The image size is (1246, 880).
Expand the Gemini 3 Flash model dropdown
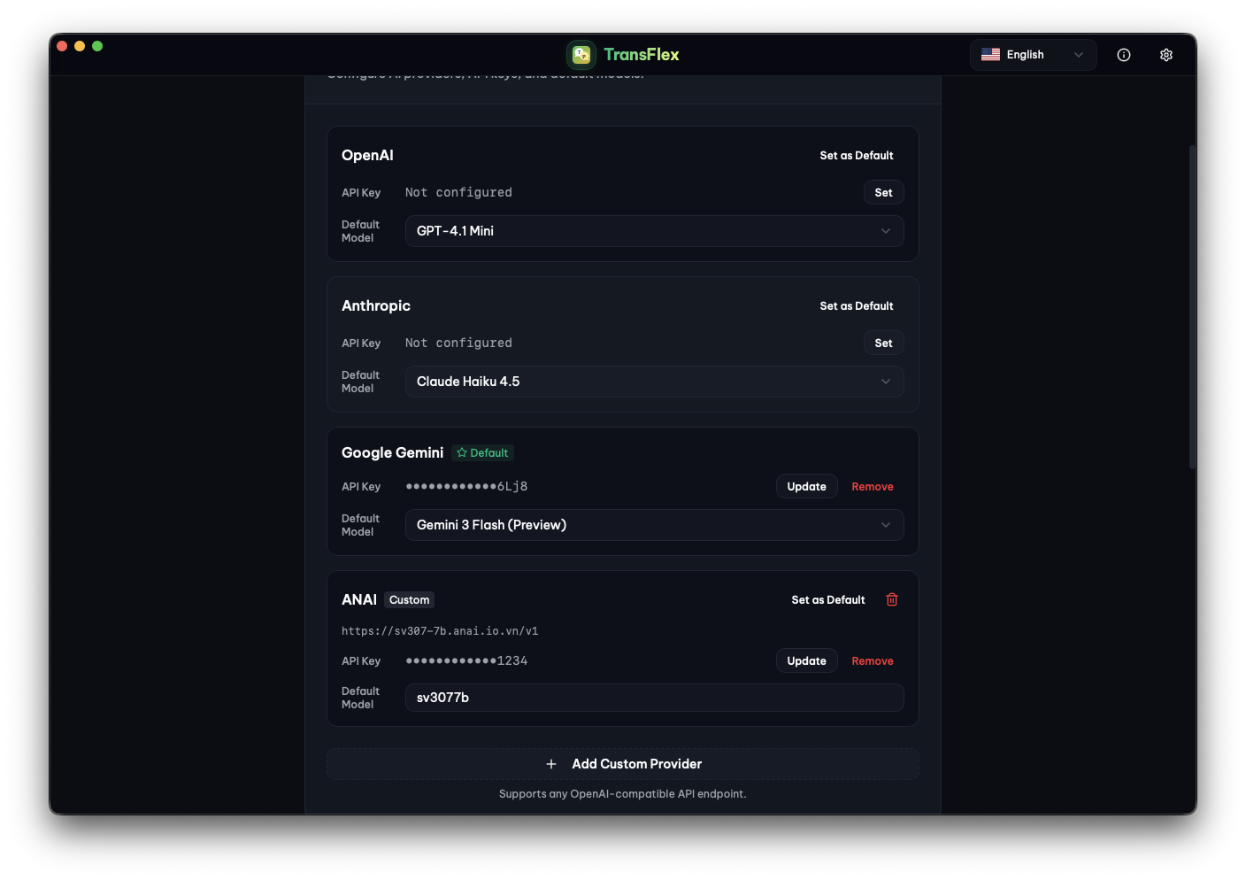654,525
